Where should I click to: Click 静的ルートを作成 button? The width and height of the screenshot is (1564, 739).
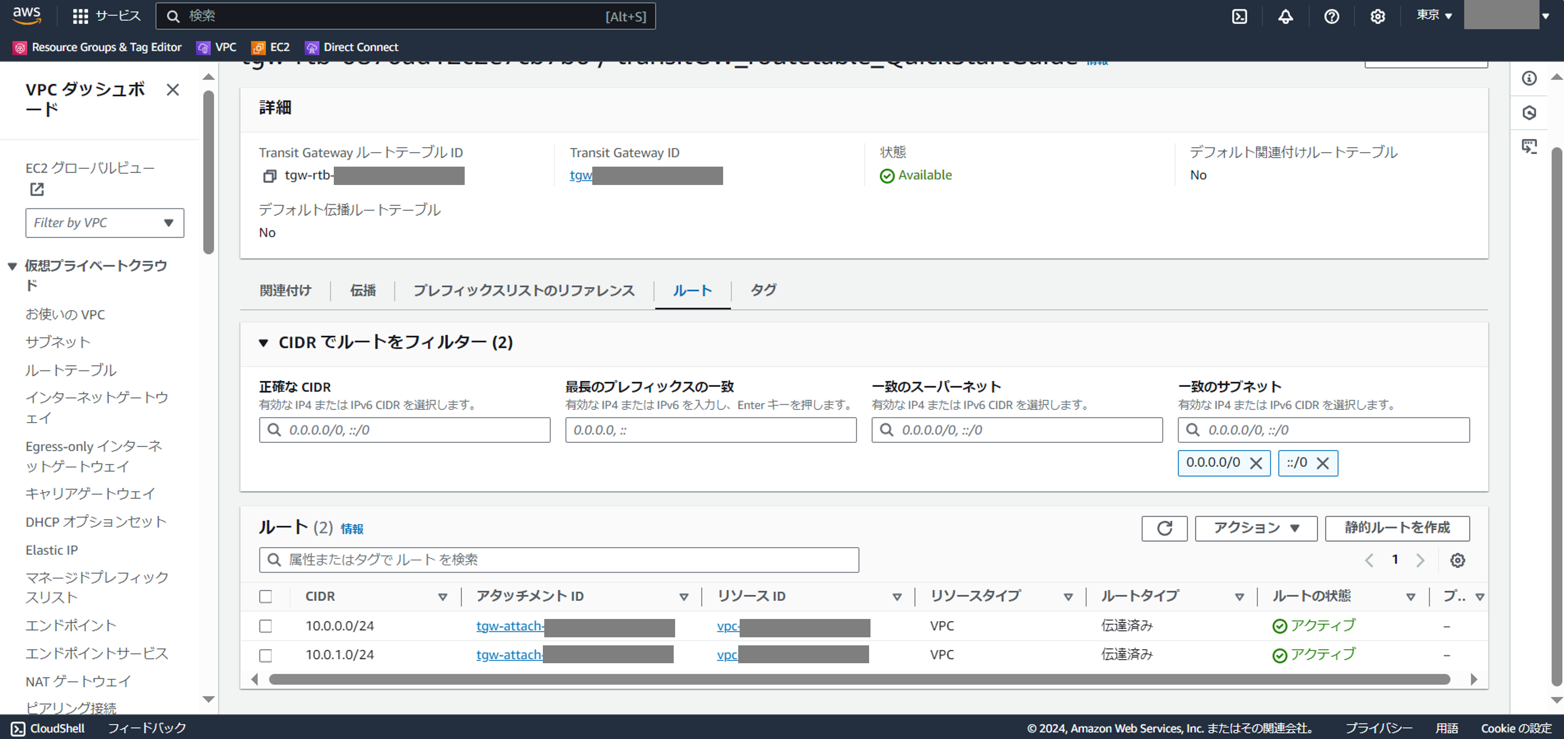tap(1397, 528)
